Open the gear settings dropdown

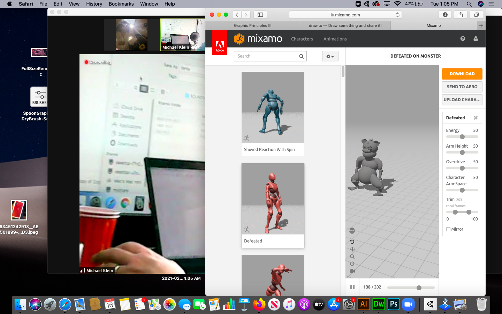point(330,56)
